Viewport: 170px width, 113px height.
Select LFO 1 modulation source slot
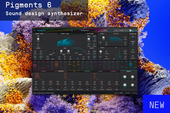click(x=70, y=65)
